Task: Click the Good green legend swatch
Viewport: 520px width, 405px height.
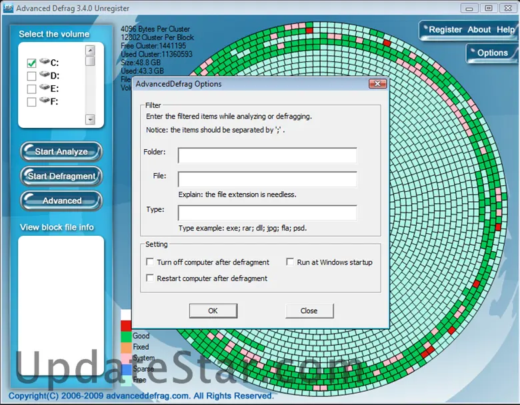Action: pyautogui.click(x=126, y=336)
